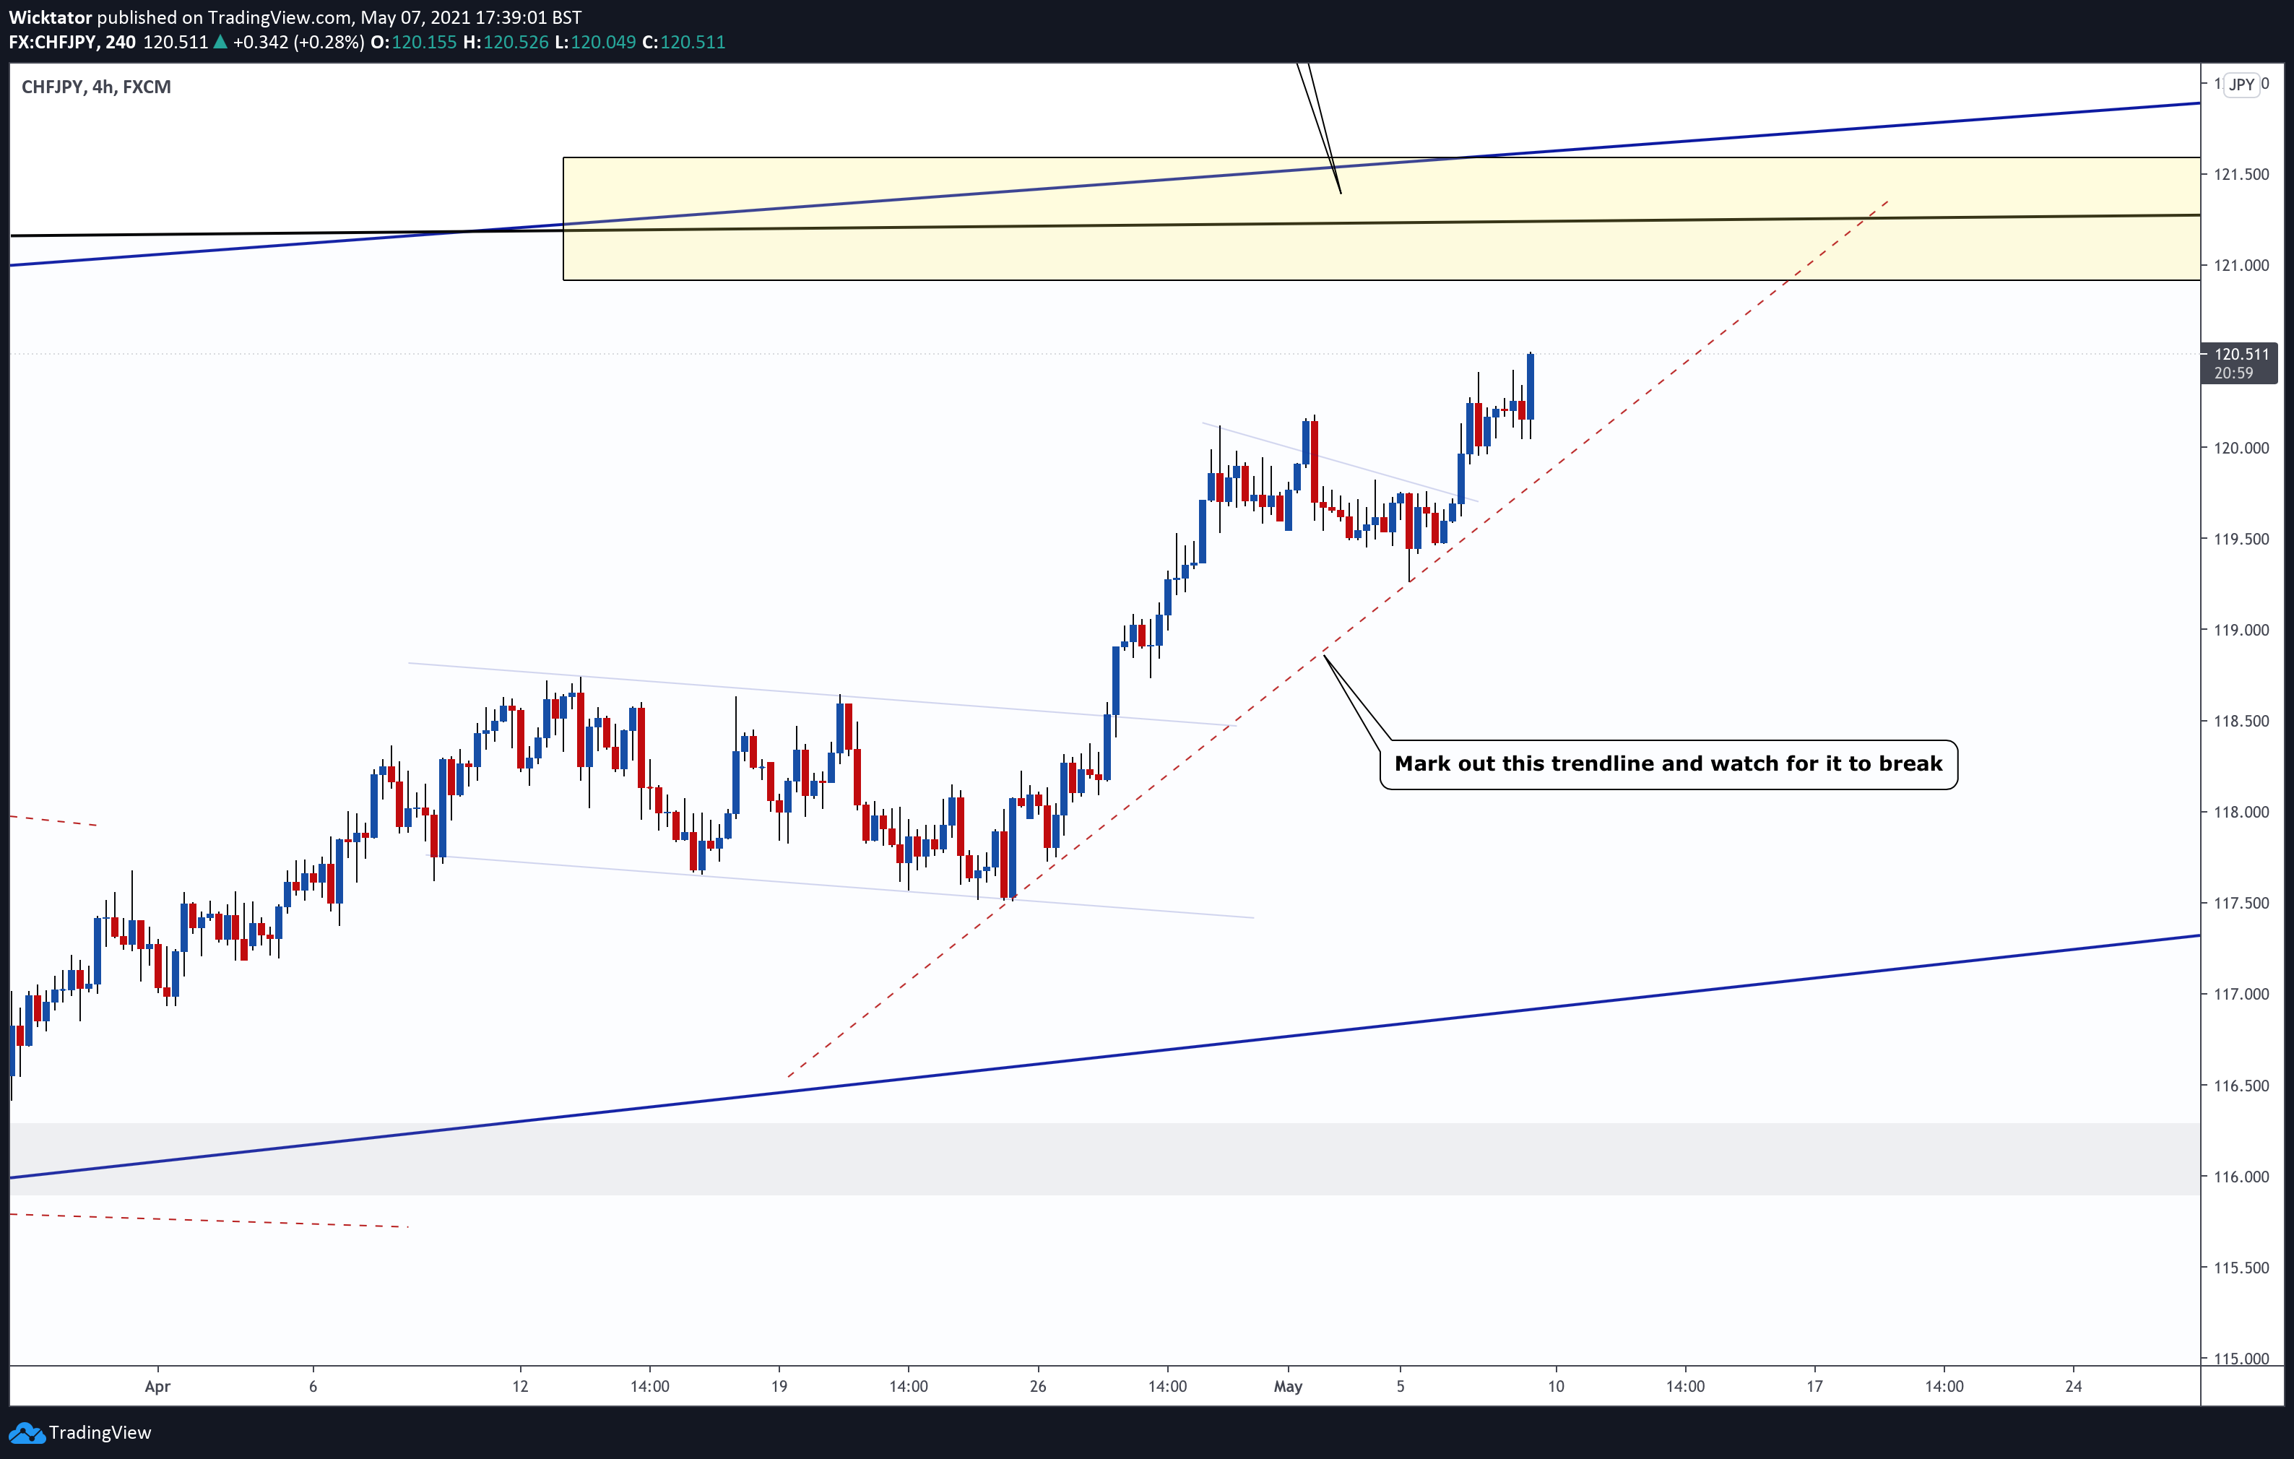Viewport: 2294px width, 1459px height.
Task: Click the 'CHFJPY, 4h, FXCM' chart title
Action: (96, 87)
